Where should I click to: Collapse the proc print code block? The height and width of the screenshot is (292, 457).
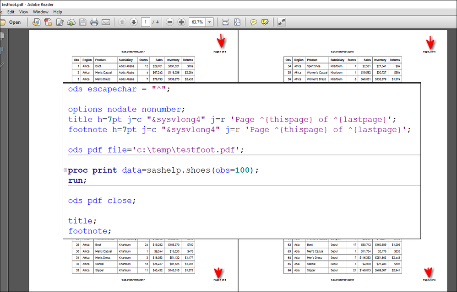pos(65,170)
